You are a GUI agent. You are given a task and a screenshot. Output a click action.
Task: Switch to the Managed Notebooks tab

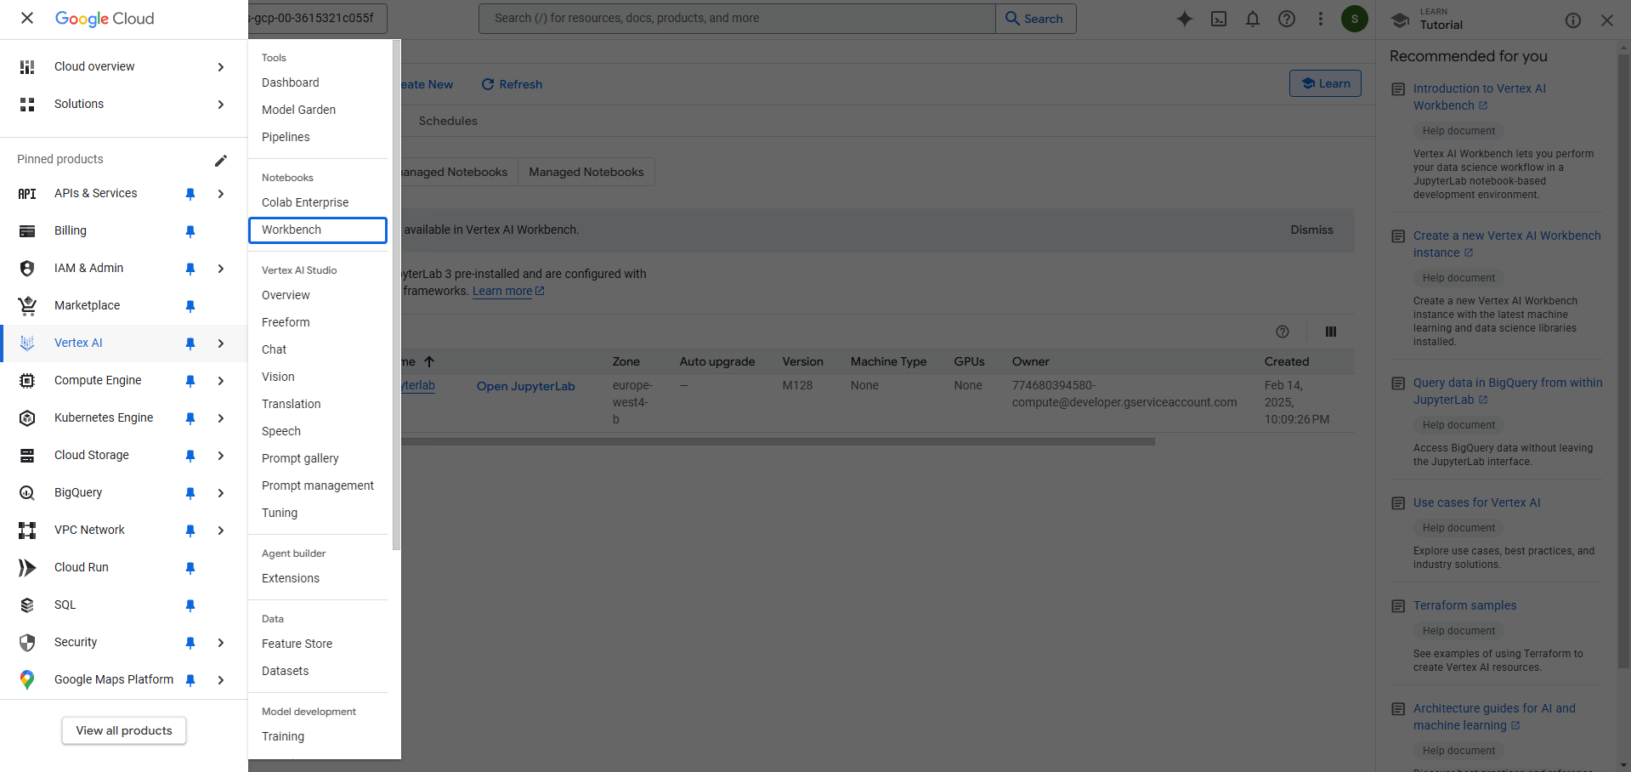pyautogui.click(x=586, y=172)
